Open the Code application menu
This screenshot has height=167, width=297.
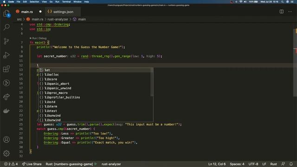[11, 2]
